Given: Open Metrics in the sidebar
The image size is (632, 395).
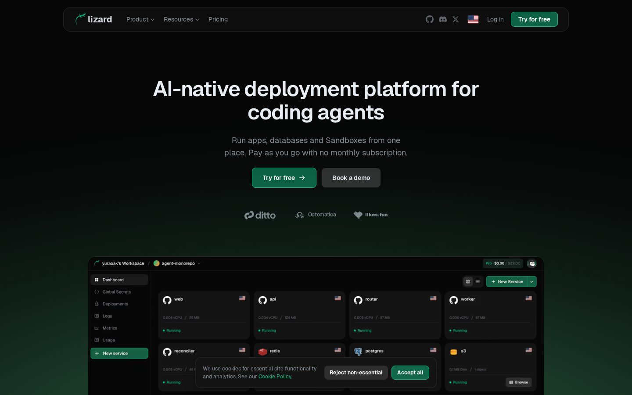Looking at the screenshot, I should 119,328.
